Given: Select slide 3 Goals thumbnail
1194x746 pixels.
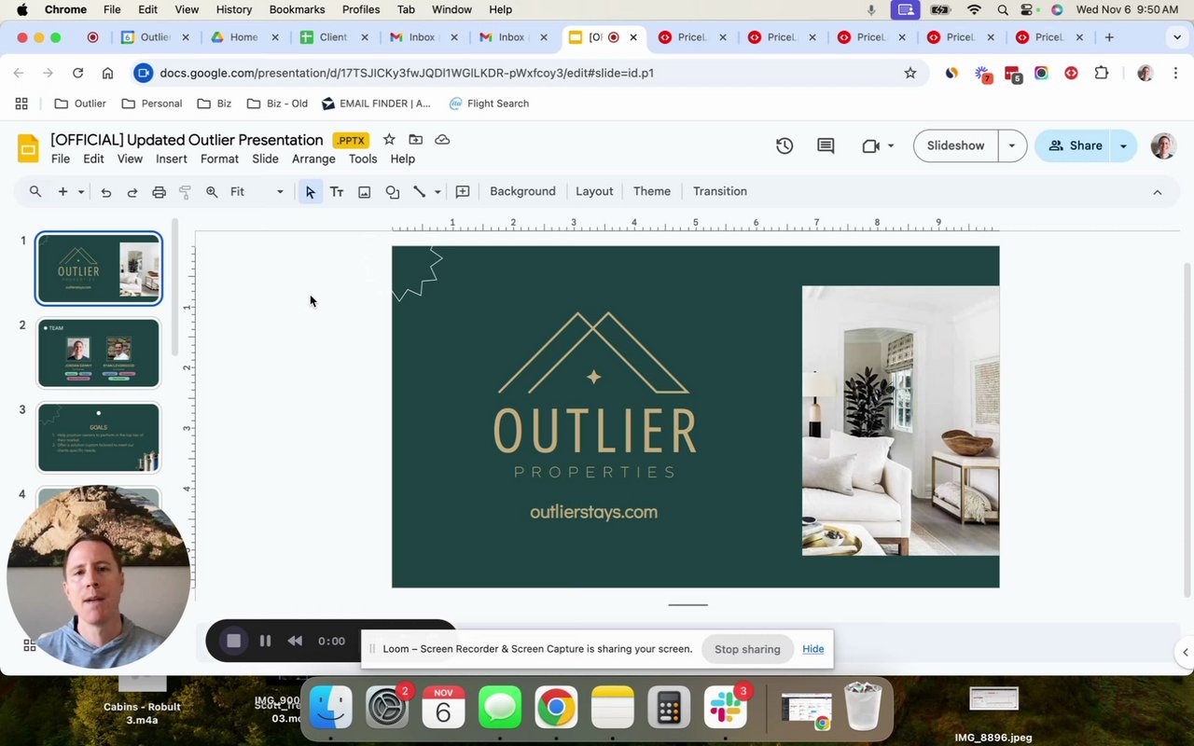Looking at the screenshot, I should (x=98, y=437).
